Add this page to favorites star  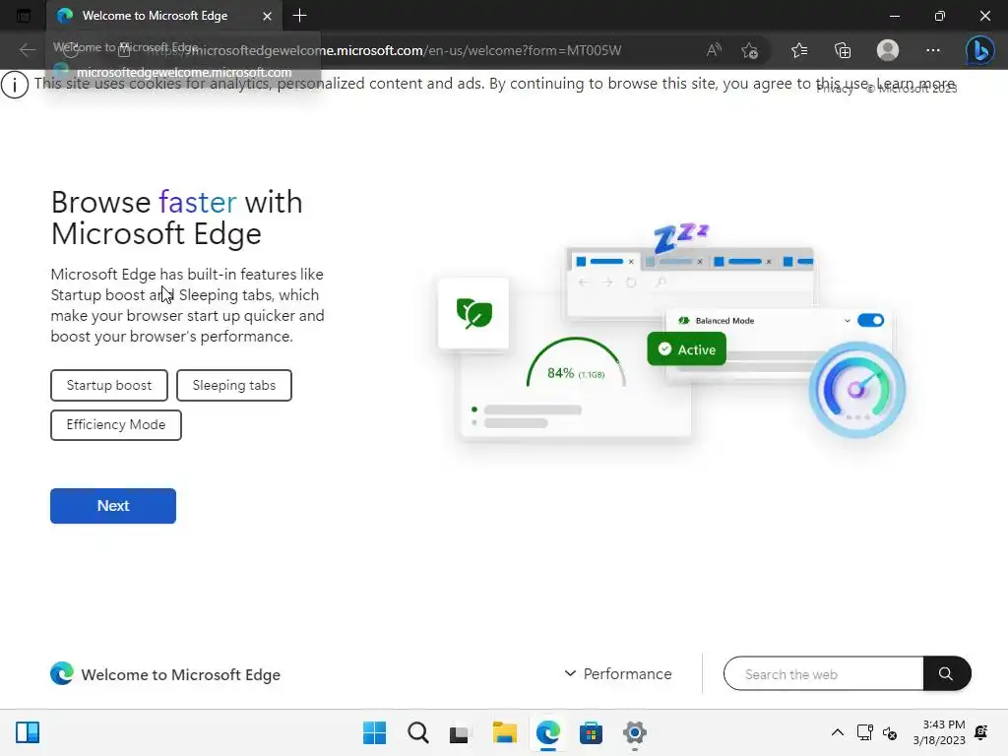749,51
